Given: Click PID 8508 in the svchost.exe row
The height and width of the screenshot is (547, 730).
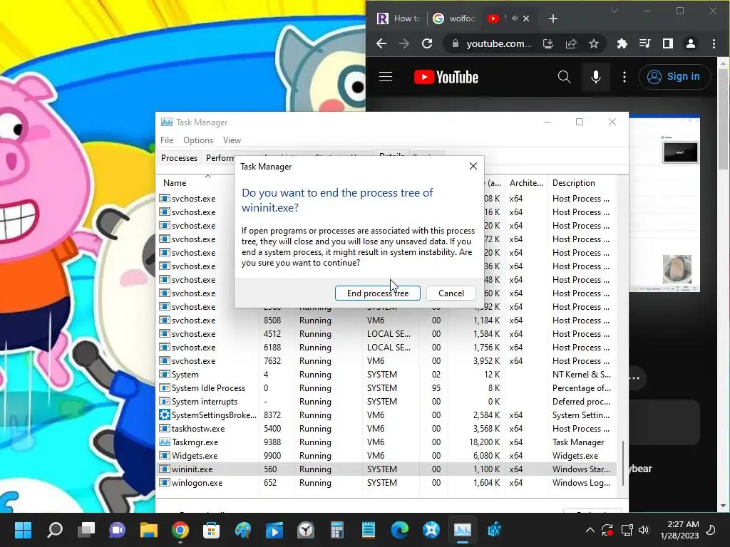Looking at the screenshot, I should (x=272, y=321).
